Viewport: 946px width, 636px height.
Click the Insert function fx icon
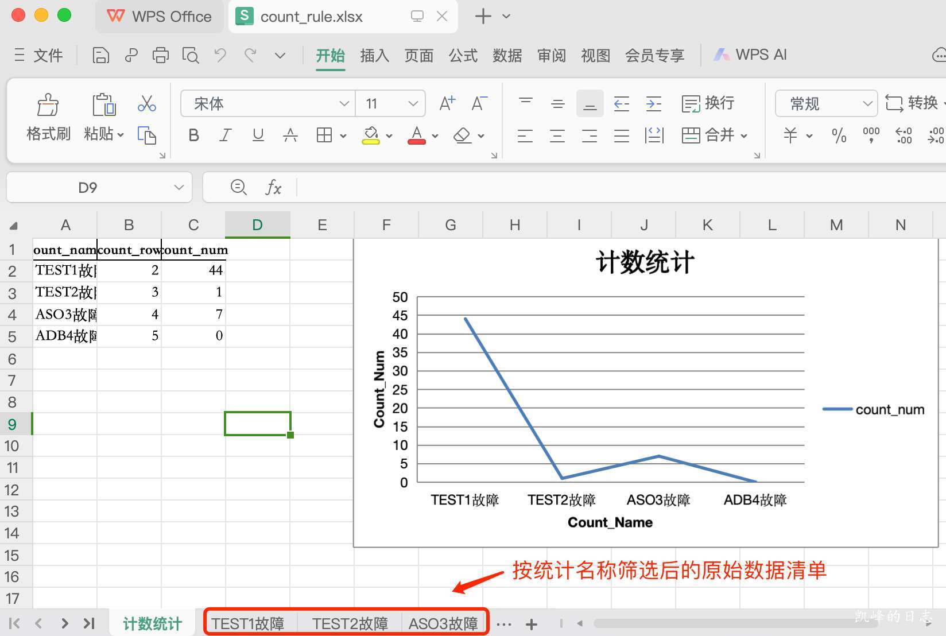(x=273, y=187)
